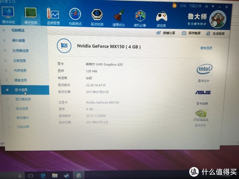Click the 复制信息 copy info link

[206, 48]
